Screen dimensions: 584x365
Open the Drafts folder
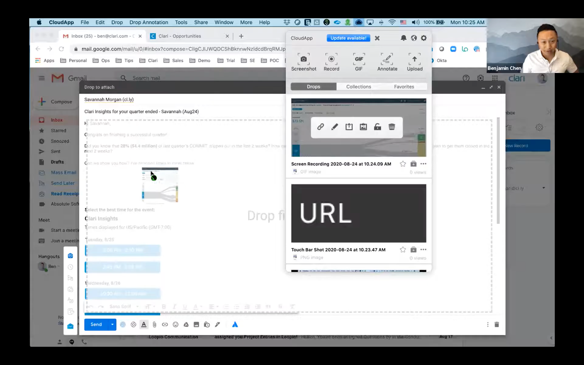click(x=57, y=162)
